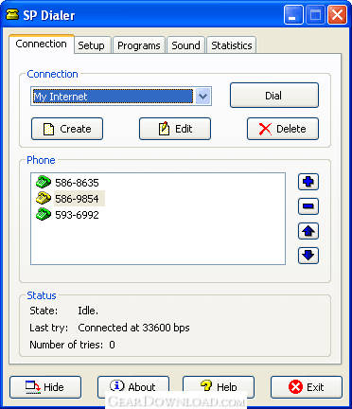Click the Dial button
Viewport: 352px width, 409px height.
274,96
